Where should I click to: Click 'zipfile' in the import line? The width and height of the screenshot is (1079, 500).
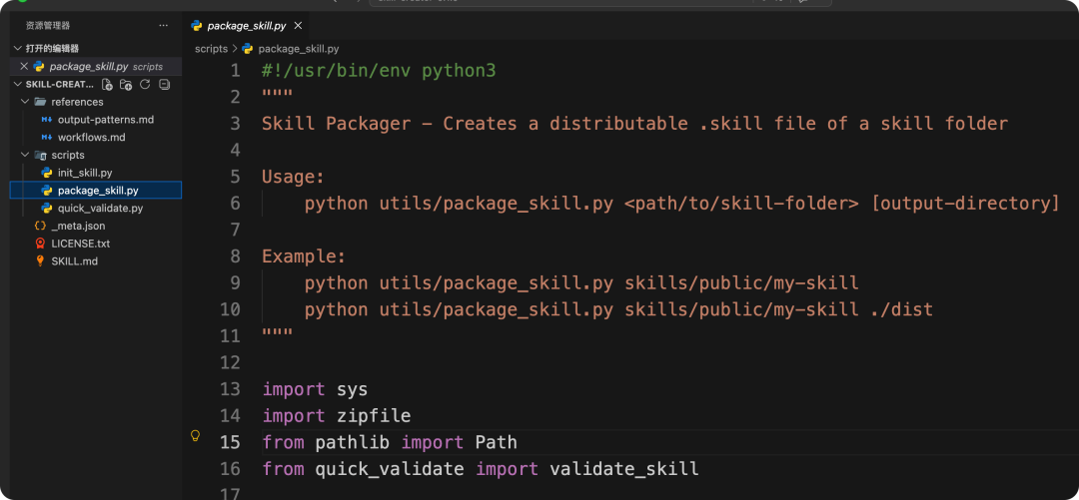pyautogui.click(x=374, y=415)
